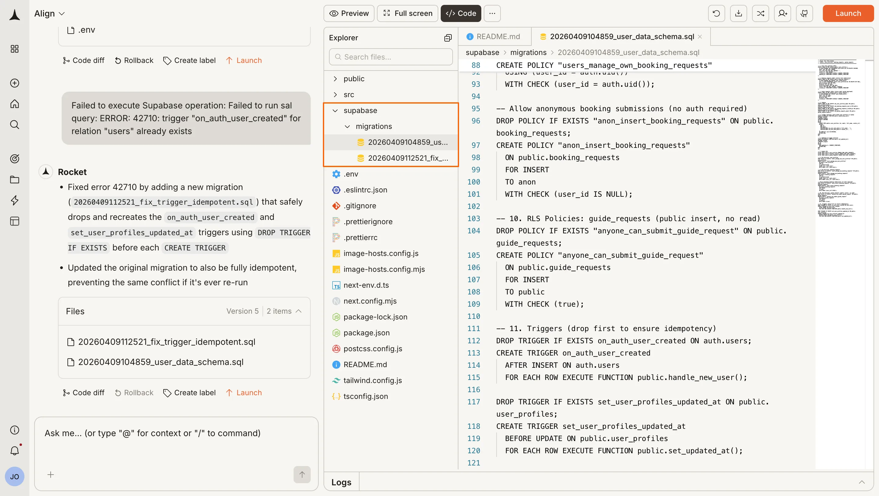Click the download icon in top toolbar
Viewport: 879px width, 496px height.
[738, 13]
